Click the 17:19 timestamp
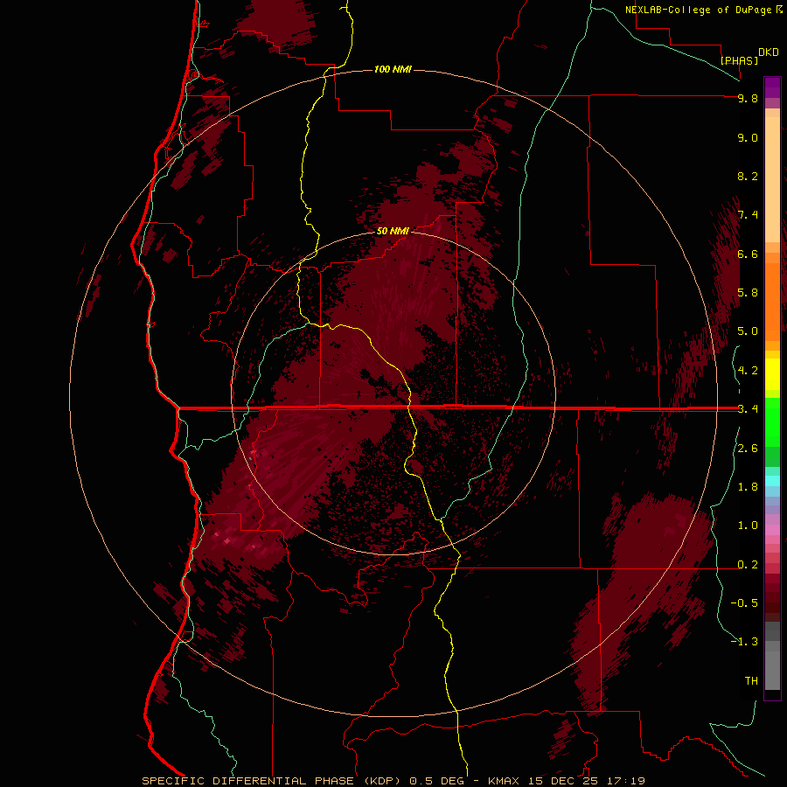This screenshot has width=787, height=787. pos(625,781)
